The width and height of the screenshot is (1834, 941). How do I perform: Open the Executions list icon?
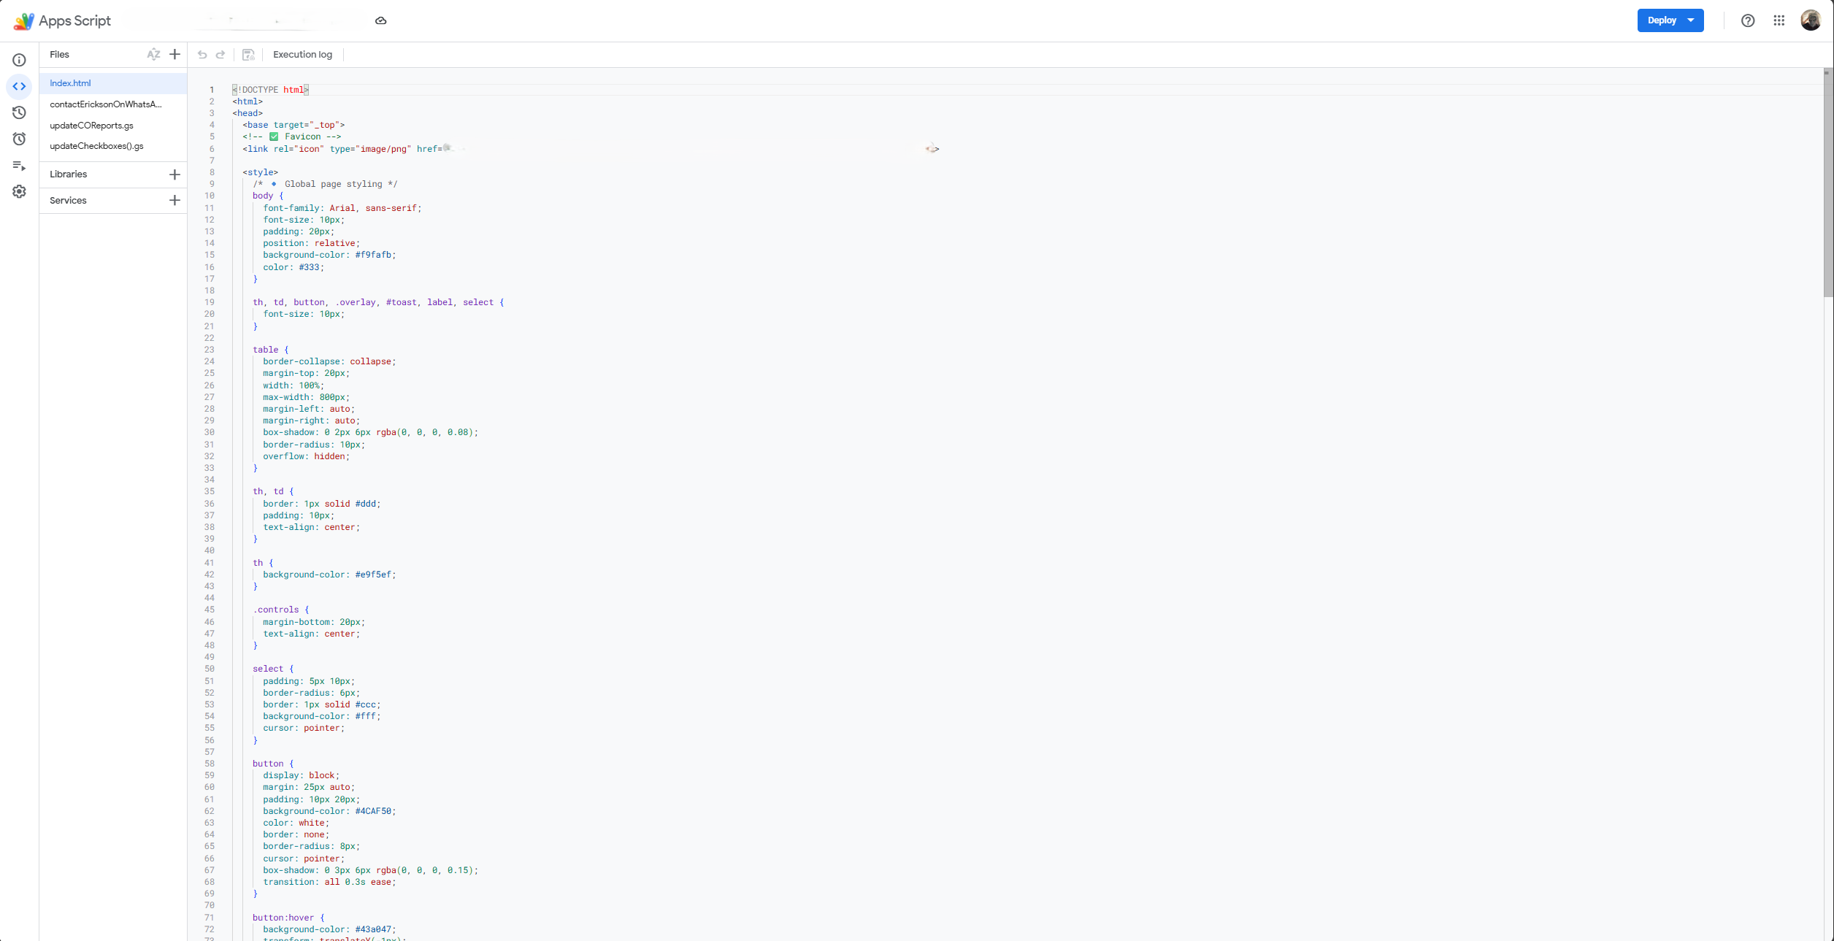pos(19,166)
